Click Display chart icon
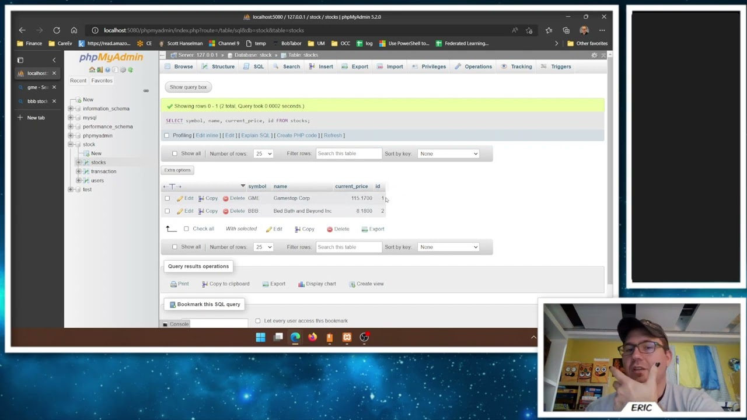This screenshot has width=747, height=420. click(301, 284)
